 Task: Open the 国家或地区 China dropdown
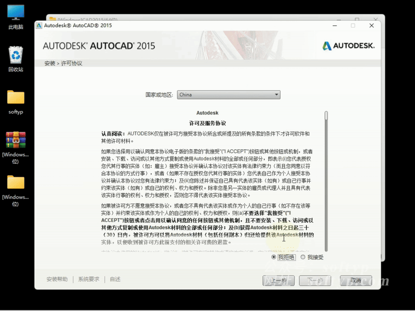click(x=229, y=95)
